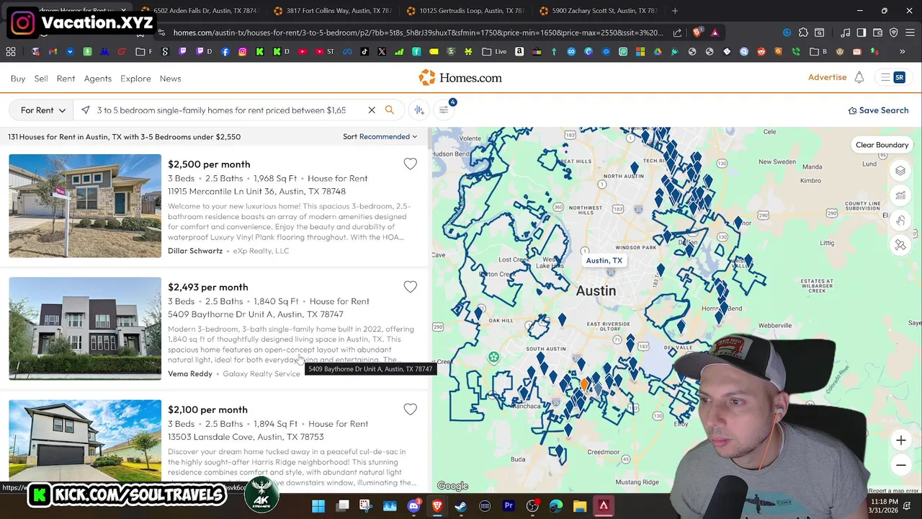Screen dimensions: 922x519
Task: Open Steam from the taskbar
Action: point(461,506)
